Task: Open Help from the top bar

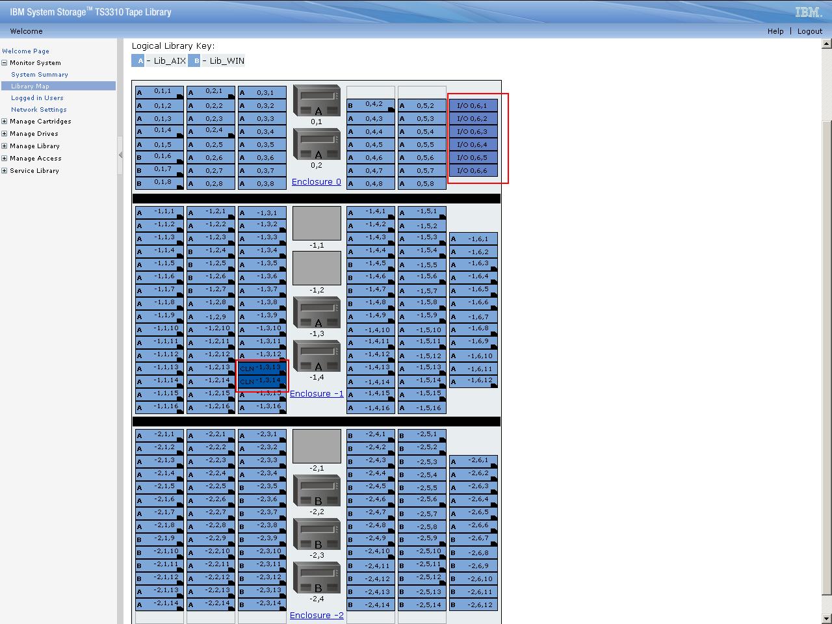Action: point(775,31)
